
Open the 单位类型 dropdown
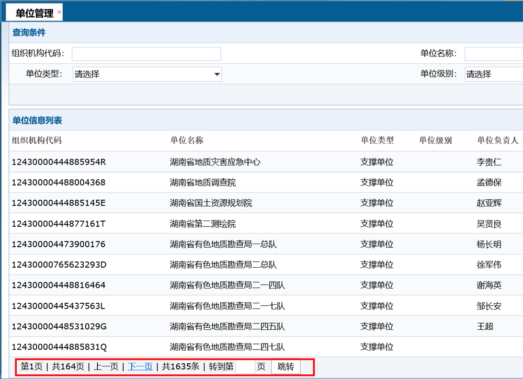146,75
